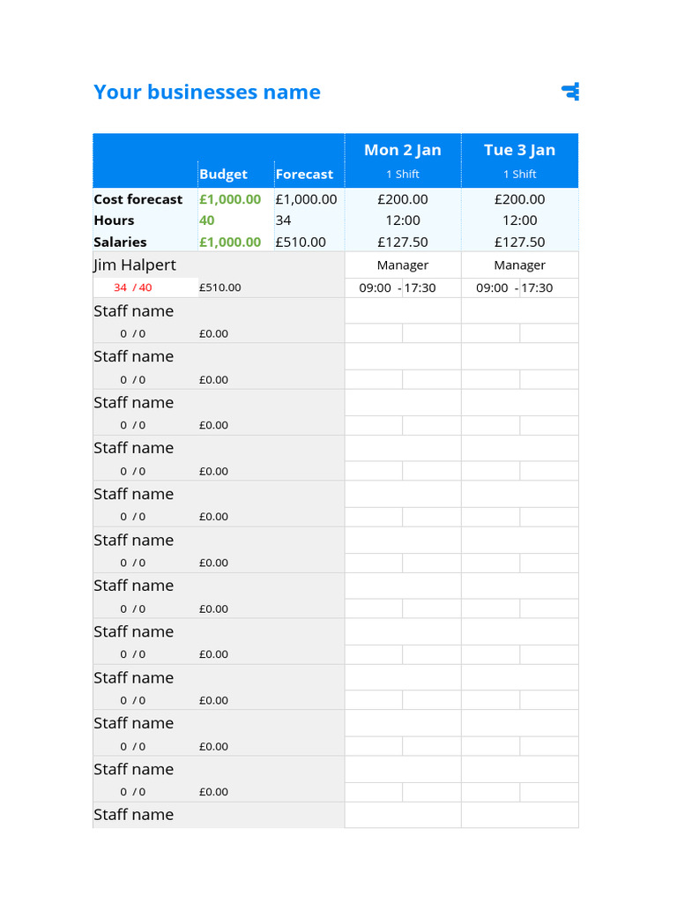Click Tuesday's 17:30 shift end time
Image resolution: width=677 pixels, height=903 pixels.
[537, 287]
